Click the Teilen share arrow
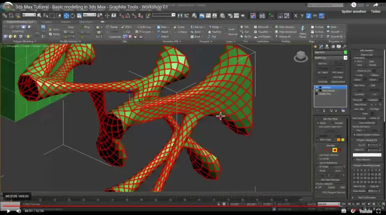The width and height of the screenshot is (386, 215). click(x=376, y=5)
